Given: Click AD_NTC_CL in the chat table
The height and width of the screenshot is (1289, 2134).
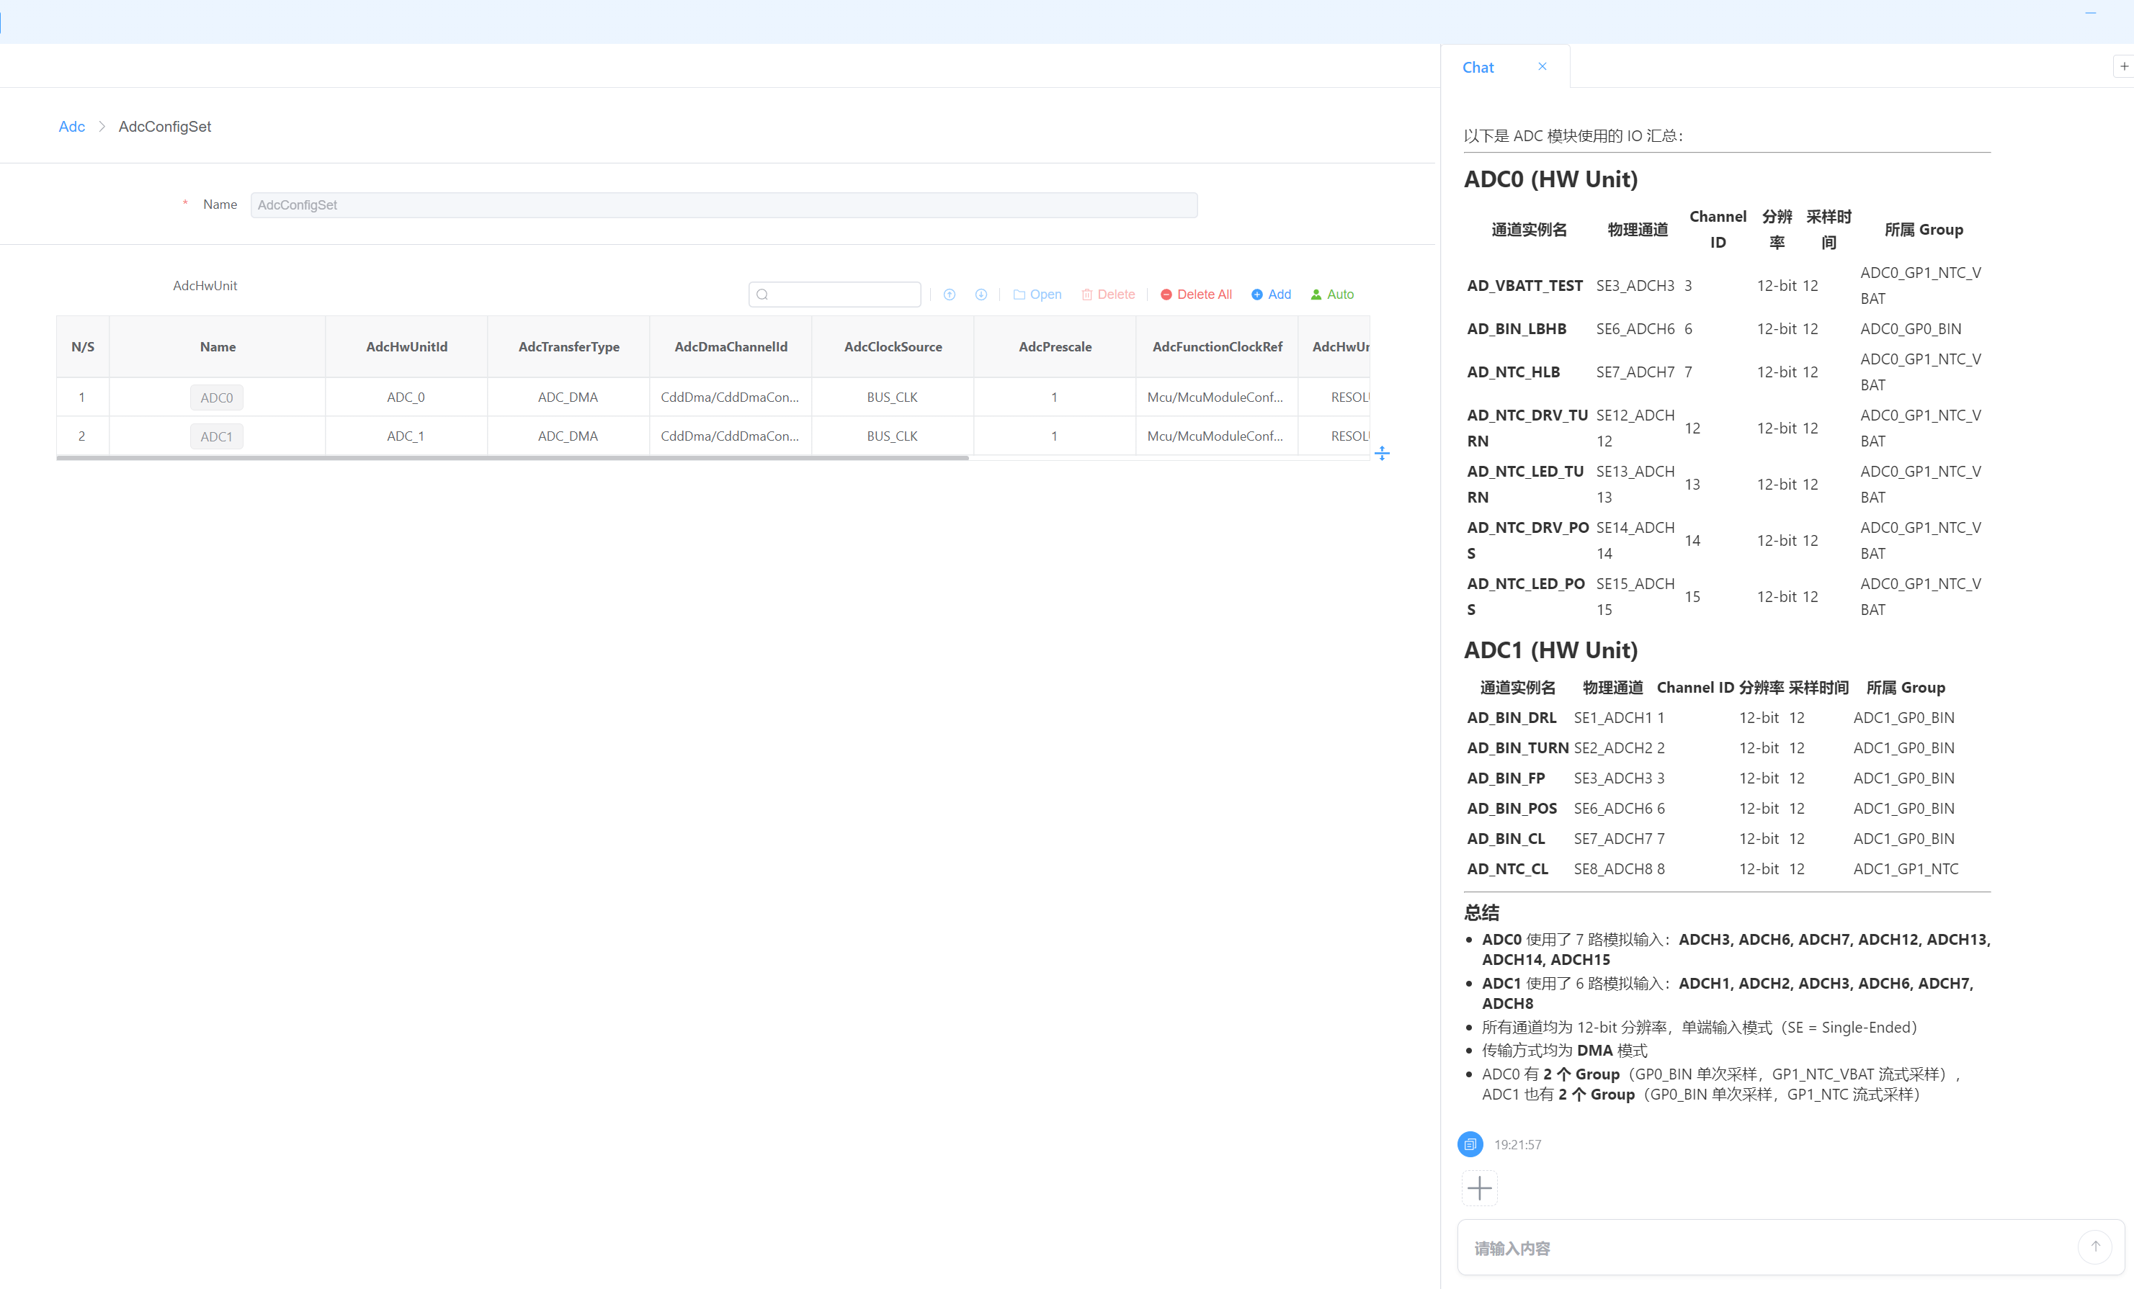Looking at the screenshot, I should tap(1507, 869).
